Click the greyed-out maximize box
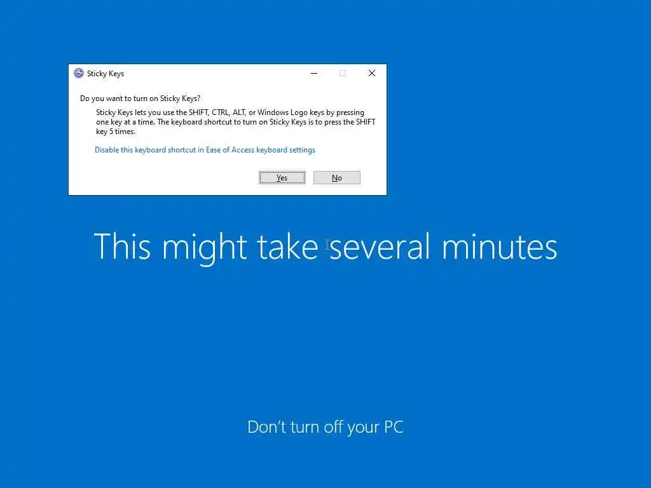 (x=343, y=74)
